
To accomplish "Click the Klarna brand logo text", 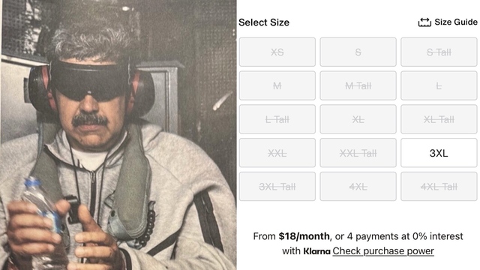I will point(316,251).
